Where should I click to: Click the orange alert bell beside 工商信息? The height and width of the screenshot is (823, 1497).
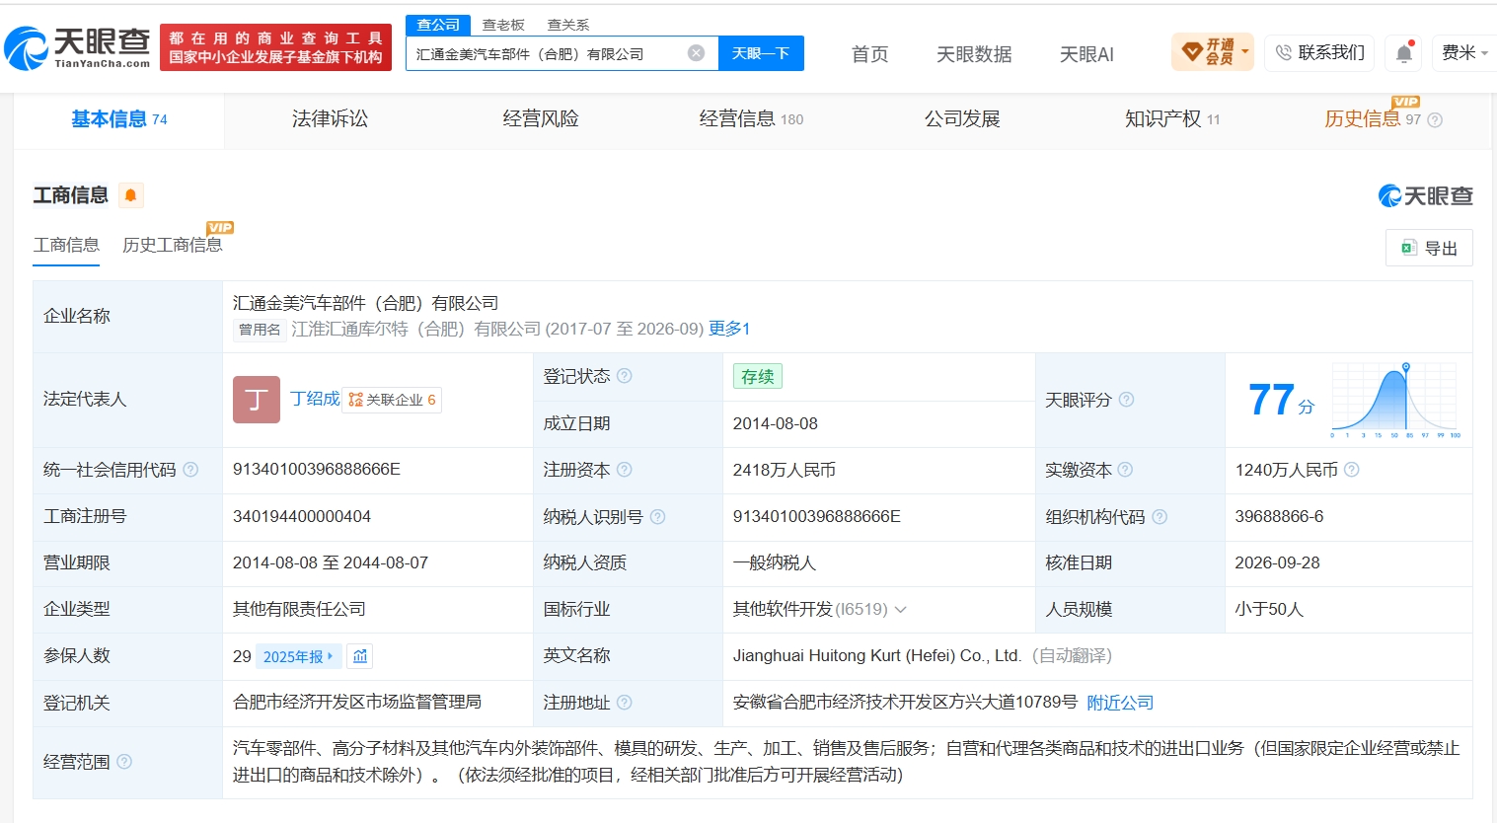click(130, 195)
